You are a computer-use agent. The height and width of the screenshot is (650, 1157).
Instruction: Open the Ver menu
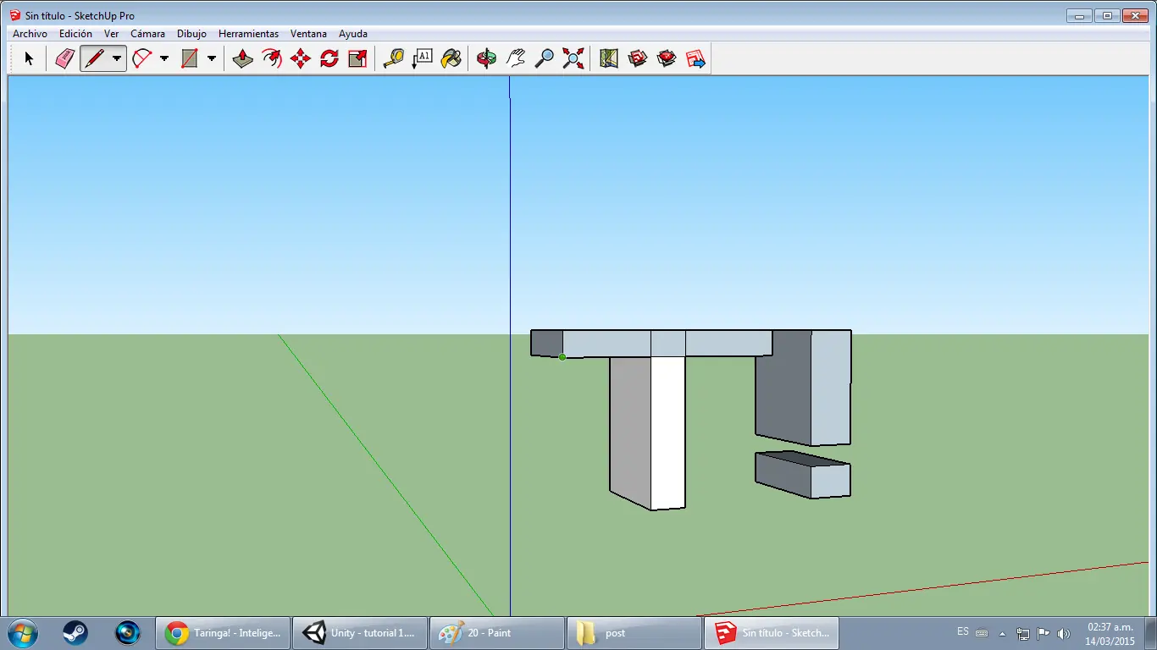tap(111, 34)
